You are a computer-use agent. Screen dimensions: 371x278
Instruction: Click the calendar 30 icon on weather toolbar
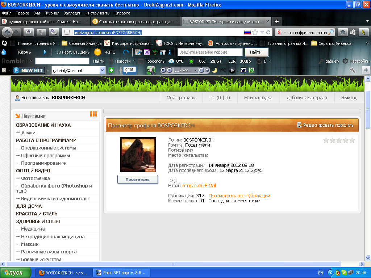[x=147, y=52]
